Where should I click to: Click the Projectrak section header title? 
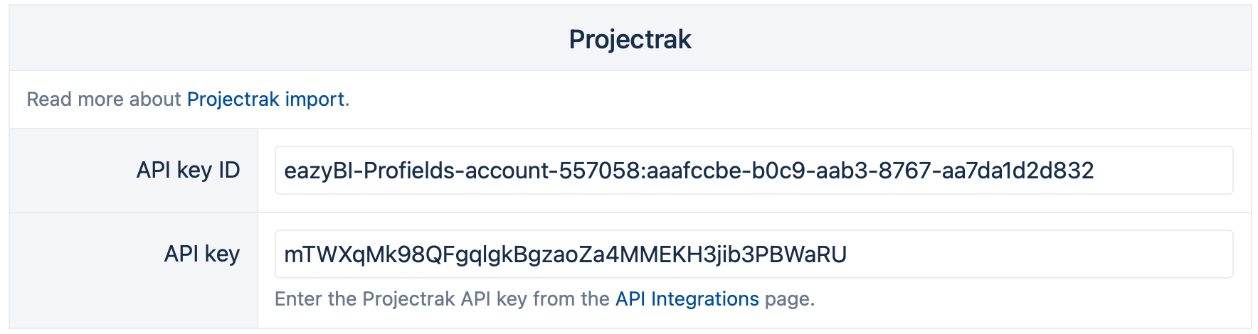pyautogui.click(x=630, y=40)
